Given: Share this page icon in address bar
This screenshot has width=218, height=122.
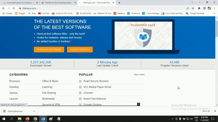Looking at the screenshot, I should tap(188, 8).
